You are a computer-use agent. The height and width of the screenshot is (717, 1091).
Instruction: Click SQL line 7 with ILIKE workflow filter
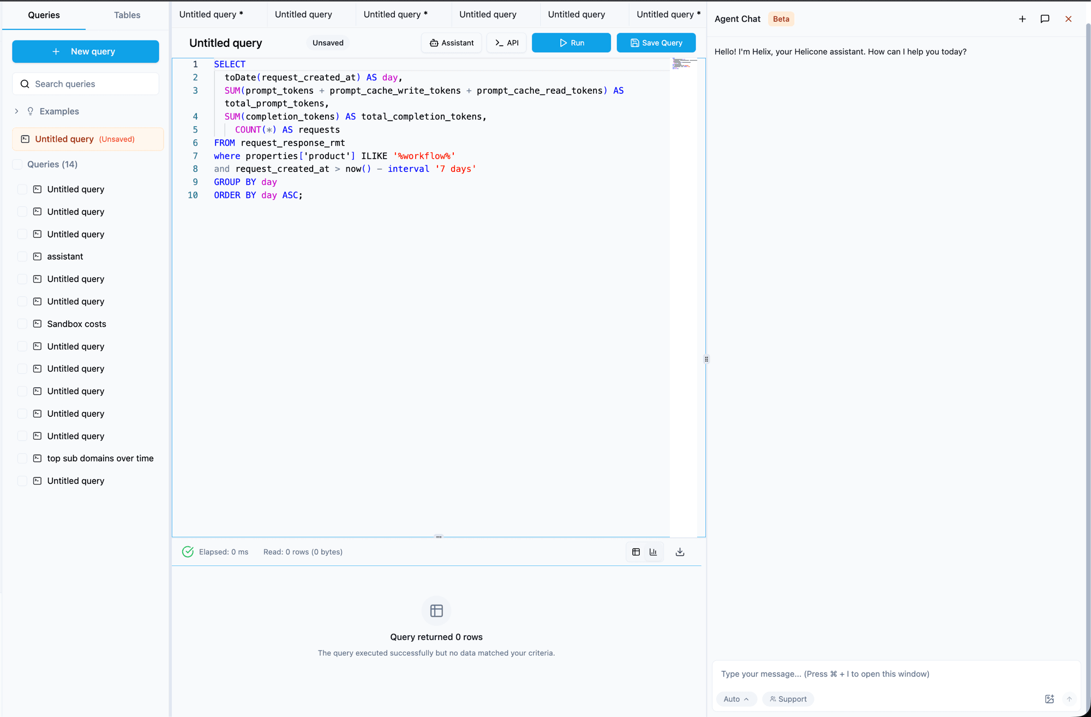pyautogui.click(x=334, y=156)
